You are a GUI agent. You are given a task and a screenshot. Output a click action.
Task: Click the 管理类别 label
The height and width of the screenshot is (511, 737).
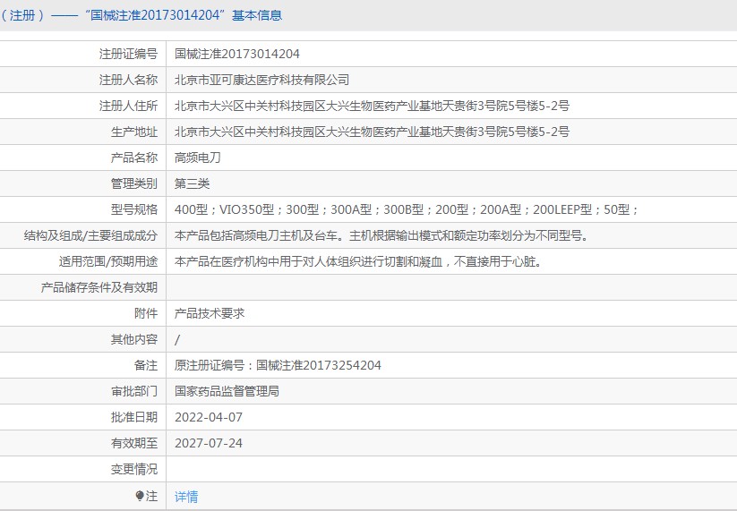click(x=134, y=183)
